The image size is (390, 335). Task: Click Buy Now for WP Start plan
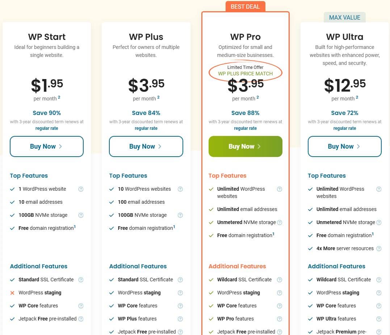pos(47,146)
